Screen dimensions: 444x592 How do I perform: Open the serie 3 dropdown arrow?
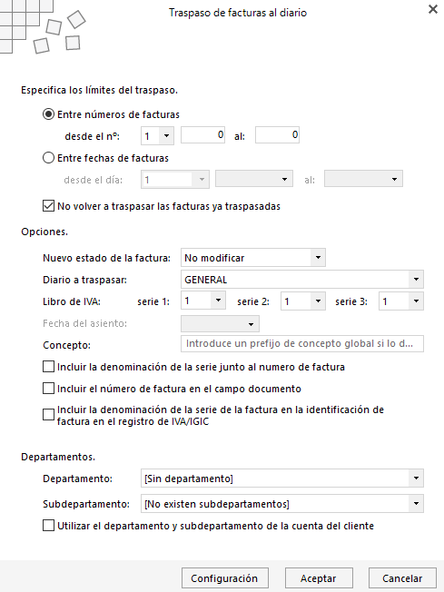click(x=416, y=301)
